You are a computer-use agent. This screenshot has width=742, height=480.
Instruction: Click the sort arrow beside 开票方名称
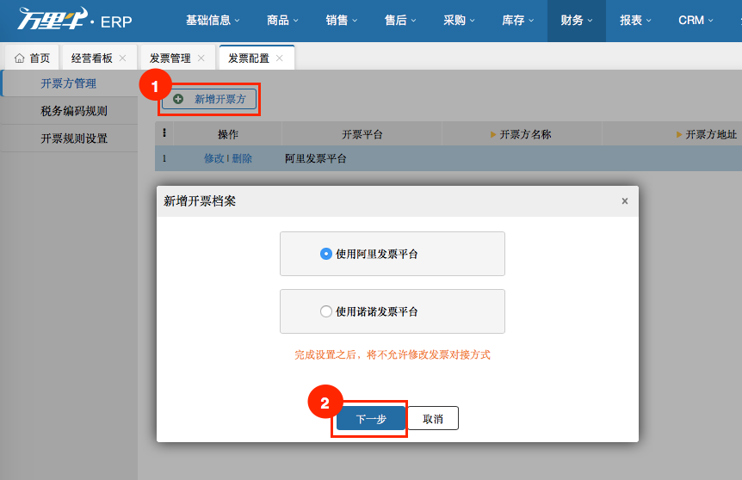click(x=493, y=135)
